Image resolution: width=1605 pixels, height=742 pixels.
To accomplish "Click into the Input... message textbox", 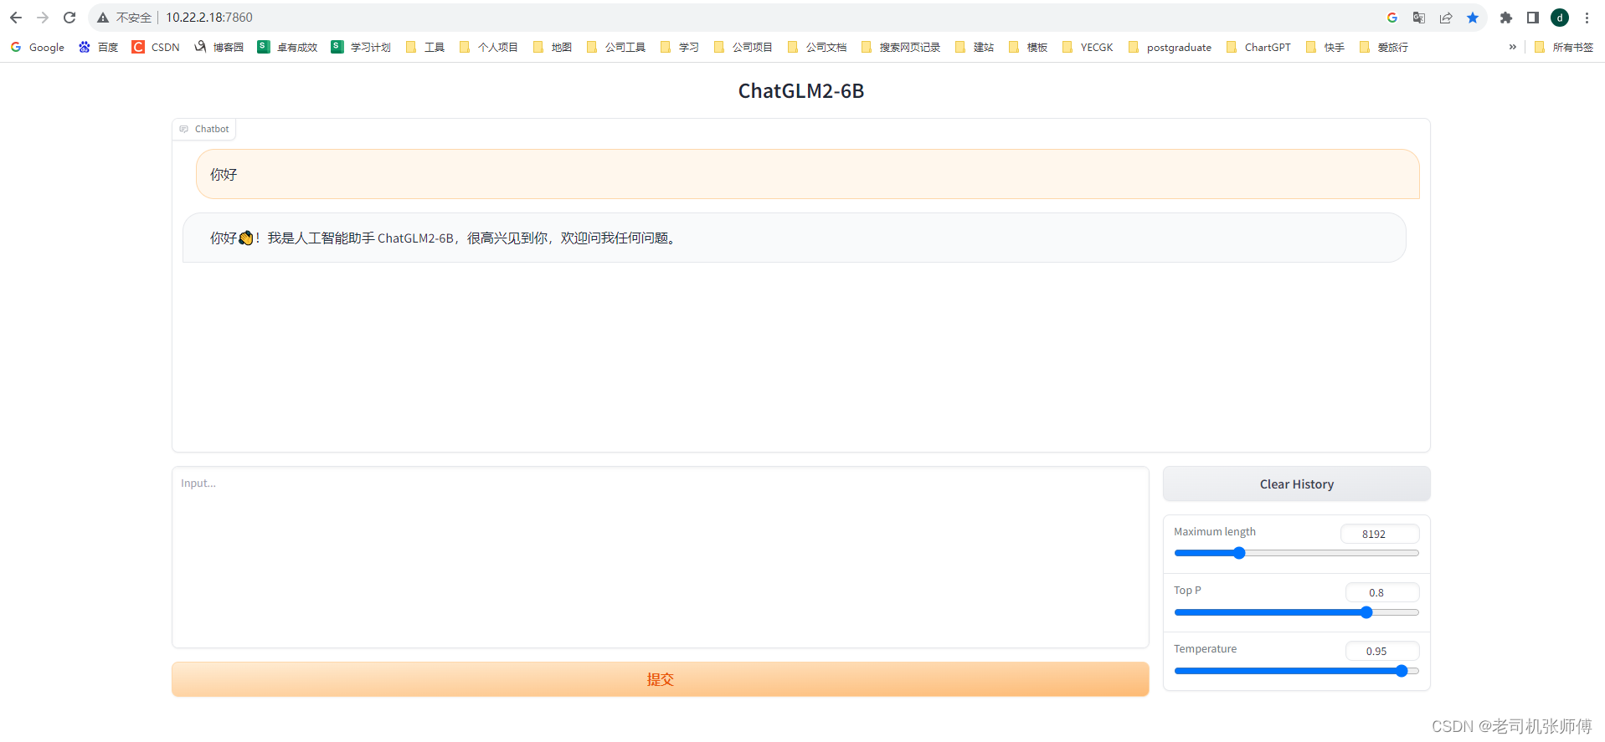I will pos(660,557).
